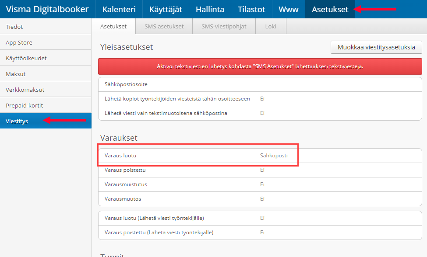Switch to the SMS asetukset tab
The image size is (427, 257).
pyautogui.click(x=164, y=26)
